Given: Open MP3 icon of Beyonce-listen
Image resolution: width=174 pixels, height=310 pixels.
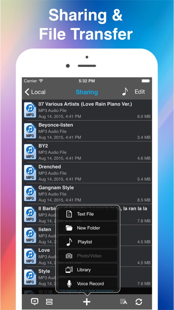Looking at the screenshot, I should (x=30, y=131).
